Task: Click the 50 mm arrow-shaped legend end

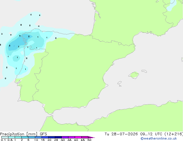Action: (91, 137)
